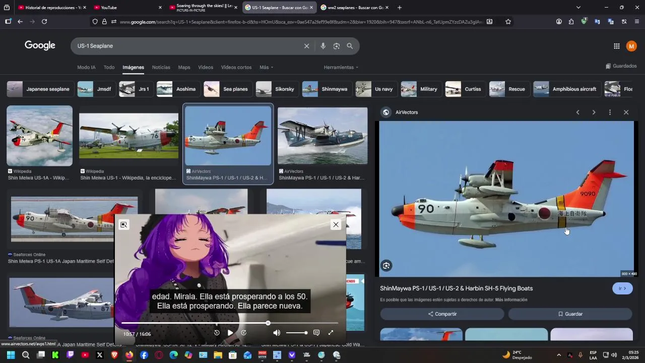Viewport: 645px width, 363px height.
Task: Show next image in preview panel
Action: pyautogui.click(x=594, y=112)
